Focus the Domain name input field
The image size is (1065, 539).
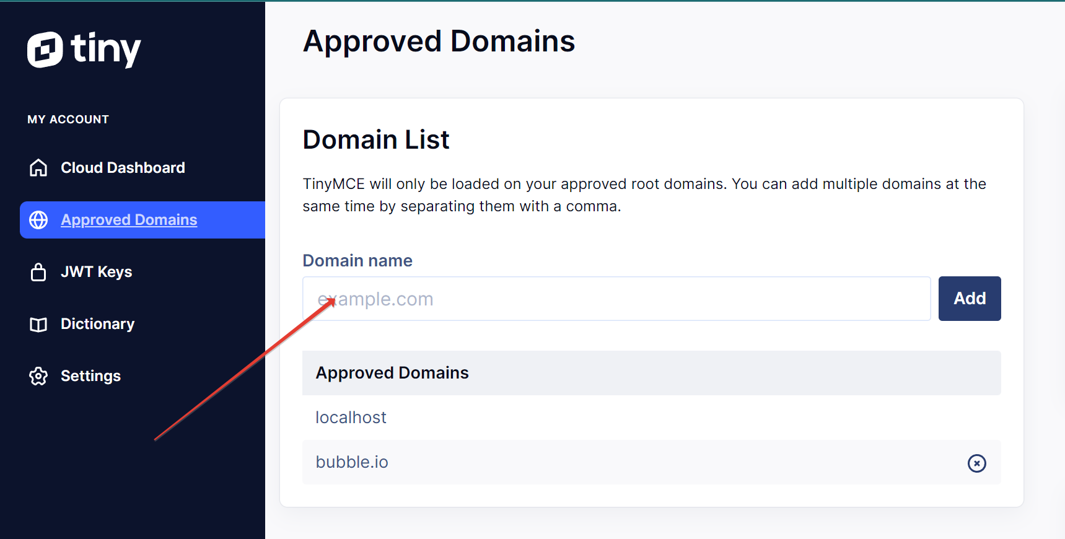616,299
